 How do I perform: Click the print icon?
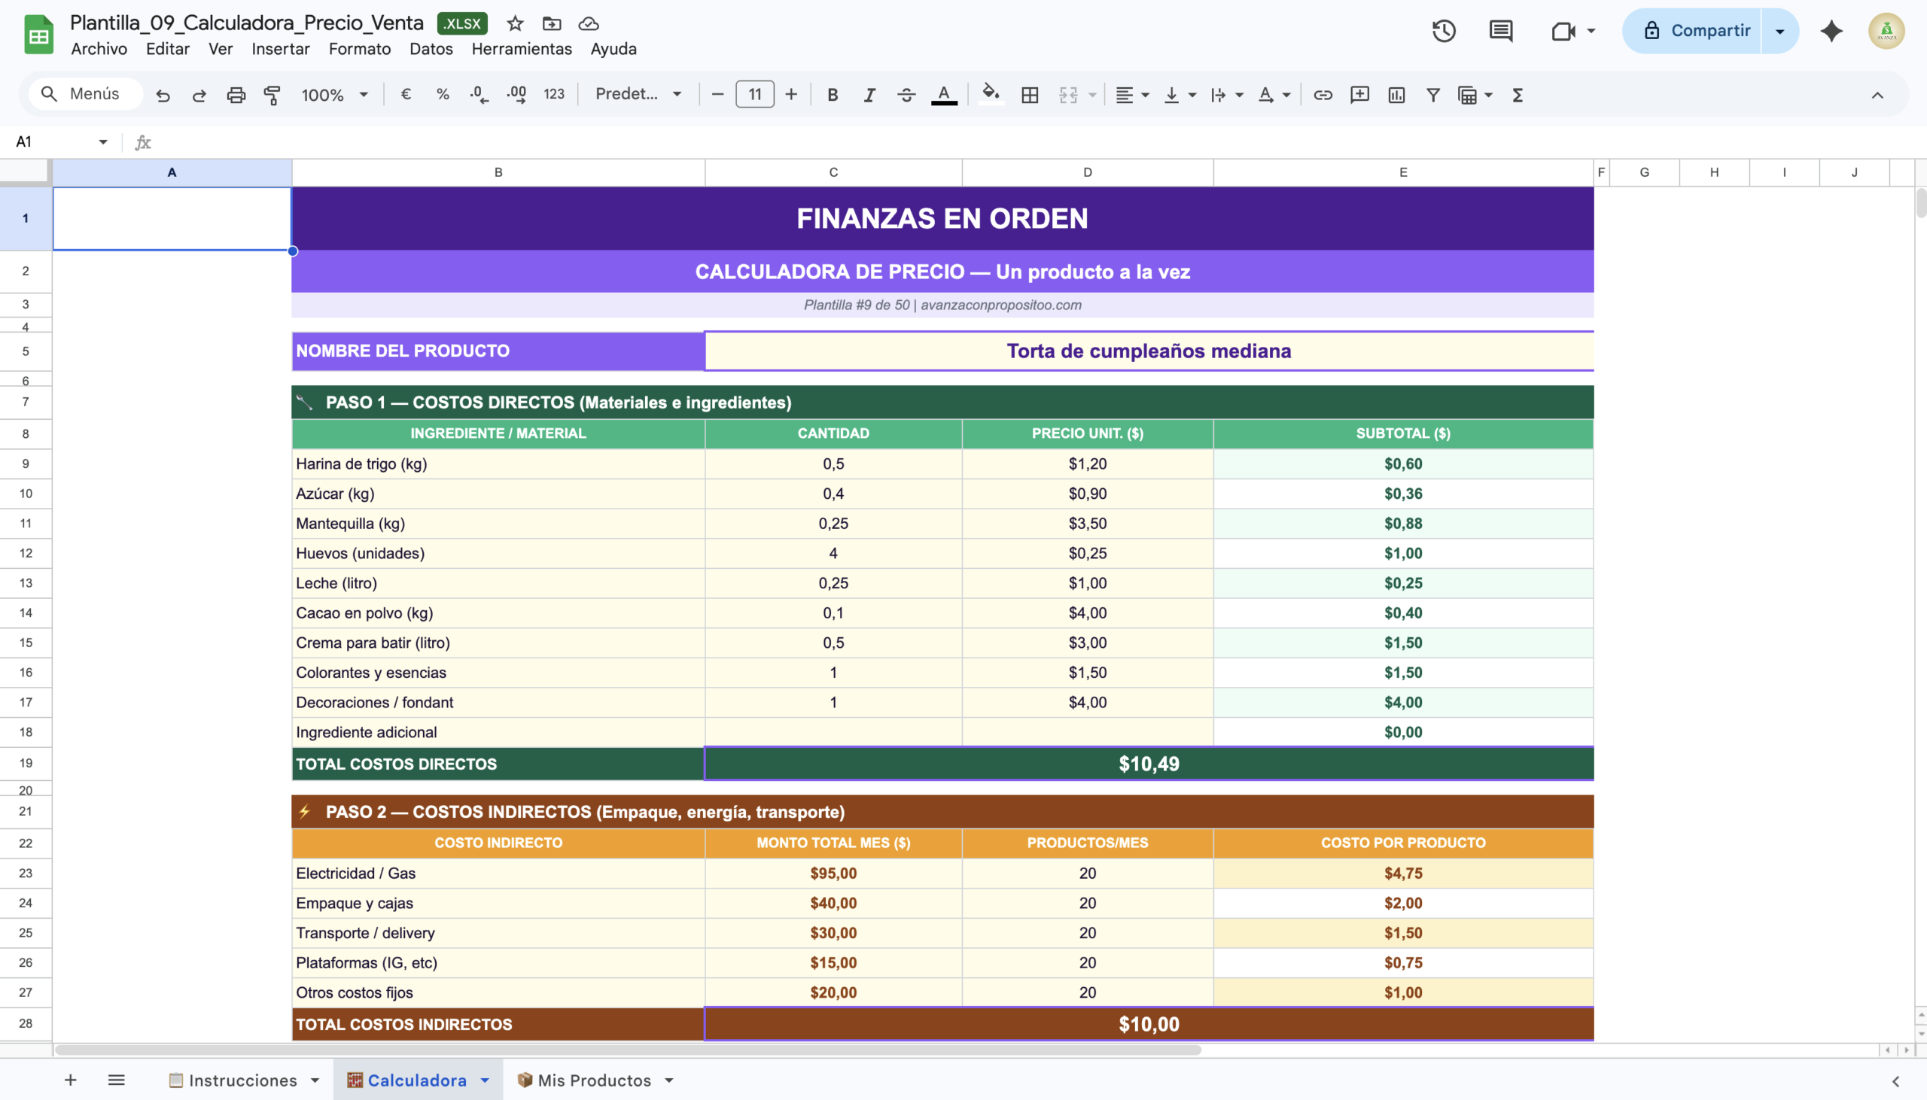point(236,95)
